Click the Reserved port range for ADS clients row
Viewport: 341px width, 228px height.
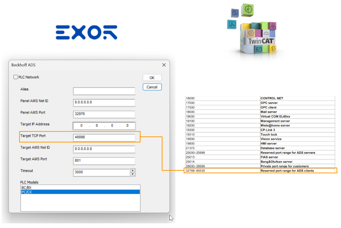[260, 171]
